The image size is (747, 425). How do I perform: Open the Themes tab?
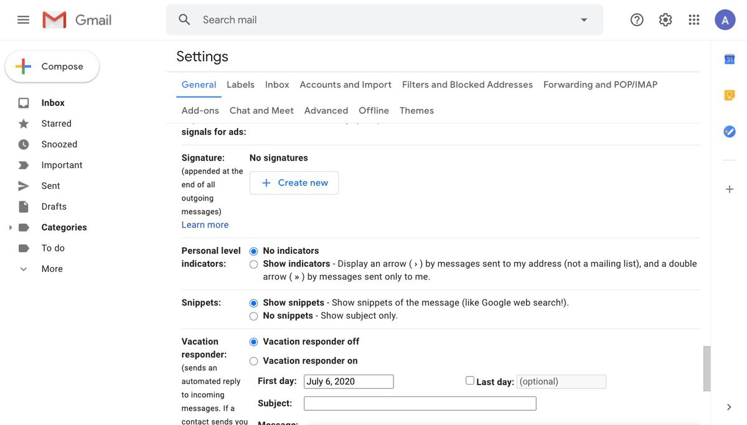tap(416, 111)
